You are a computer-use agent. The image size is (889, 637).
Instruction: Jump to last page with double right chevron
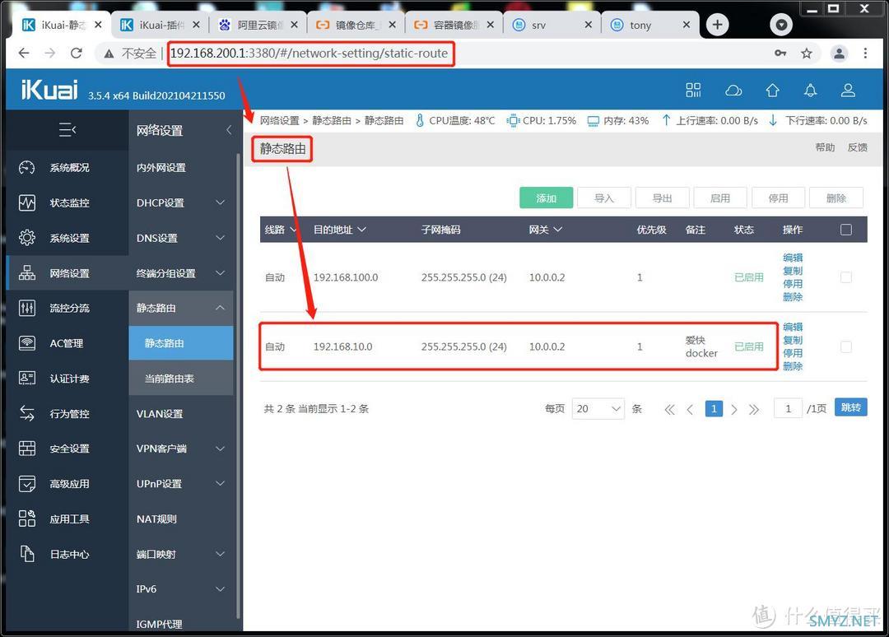click(753, 409)
